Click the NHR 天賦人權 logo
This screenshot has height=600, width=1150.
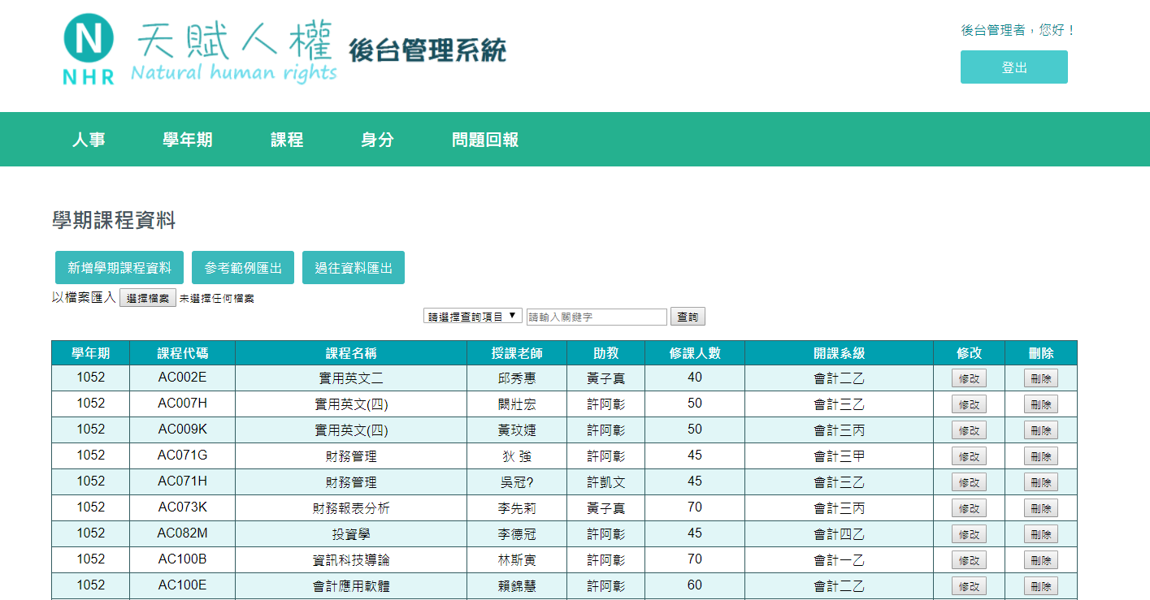[199, 50]
